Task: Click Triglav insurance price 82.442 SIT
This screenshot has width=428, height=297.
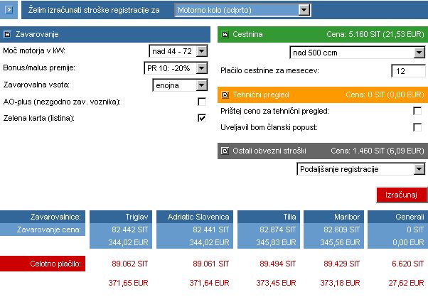Action: (129, 229)
